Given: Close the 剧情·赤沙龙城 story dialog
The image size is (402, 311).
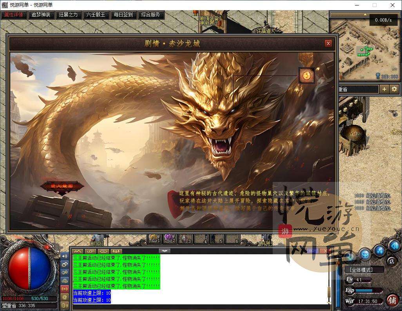Looking at the screenshot, I should pyautogui.click(x=328, y=43).
